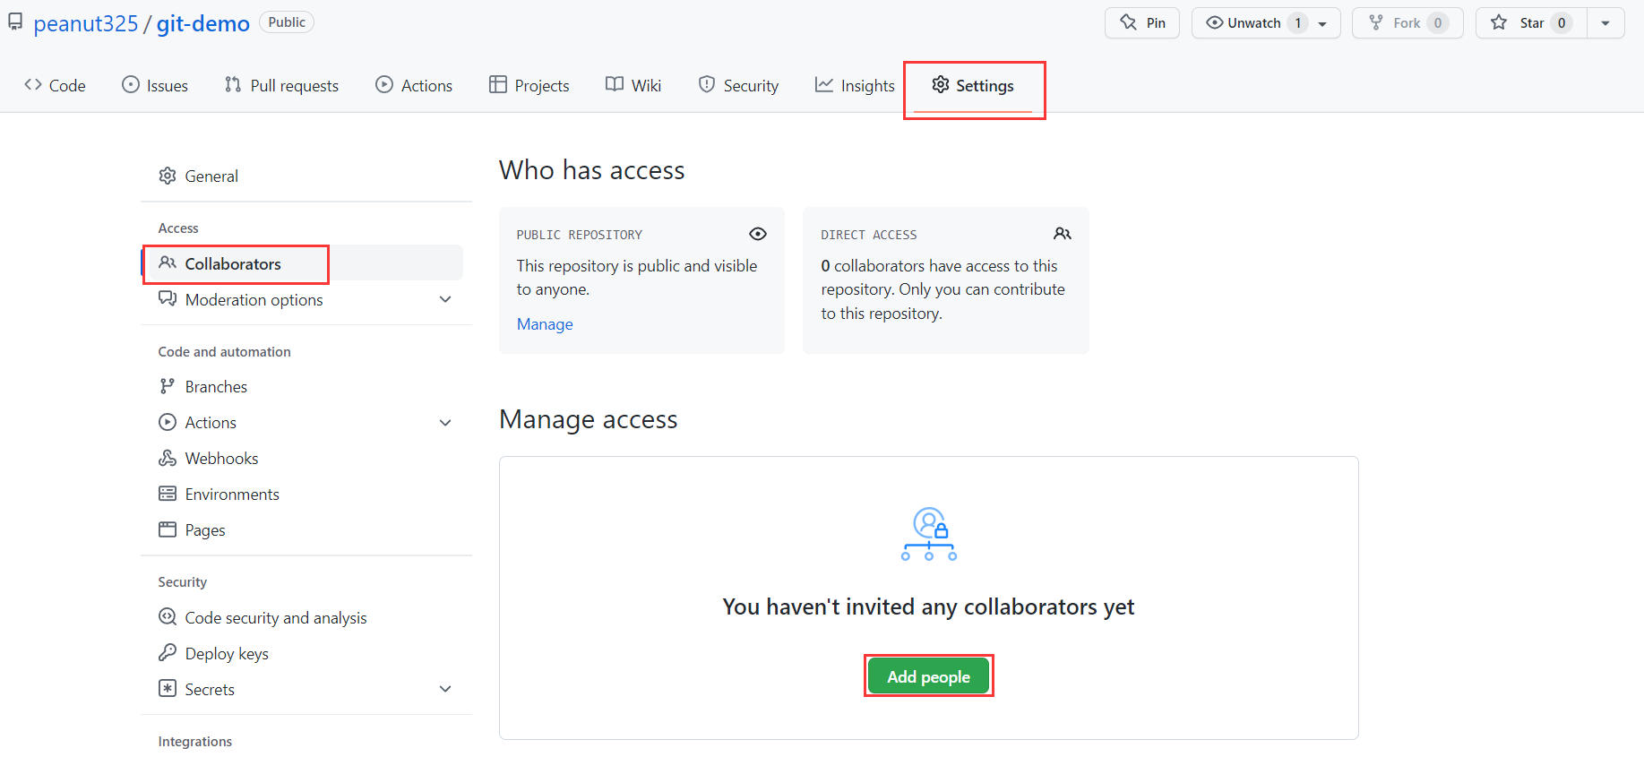Star the repository with the Star button

coord(1531,23)
